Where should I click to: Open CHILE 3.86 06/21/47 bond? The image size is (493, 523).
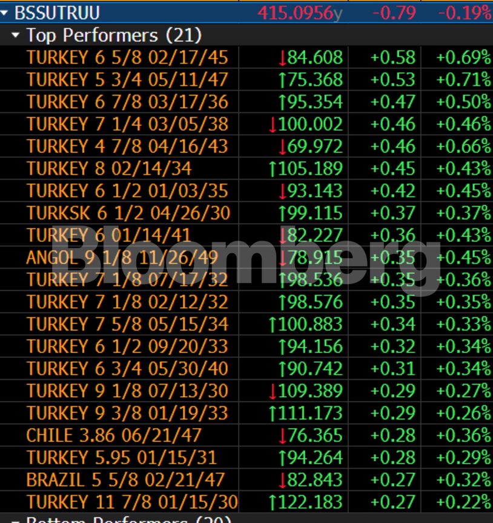click(x=114, y=435)
